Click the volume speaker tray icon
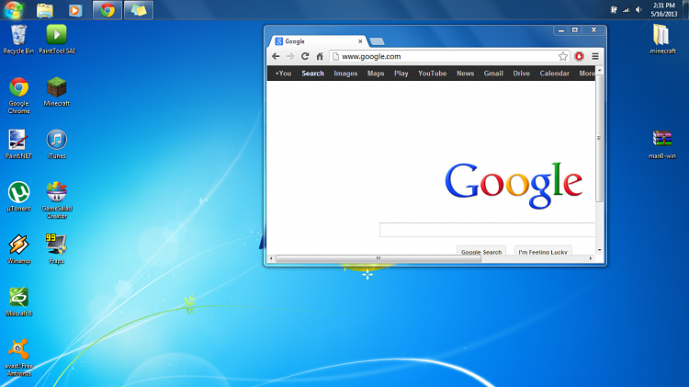Screen dimensions: 689x387 [638, 10]
